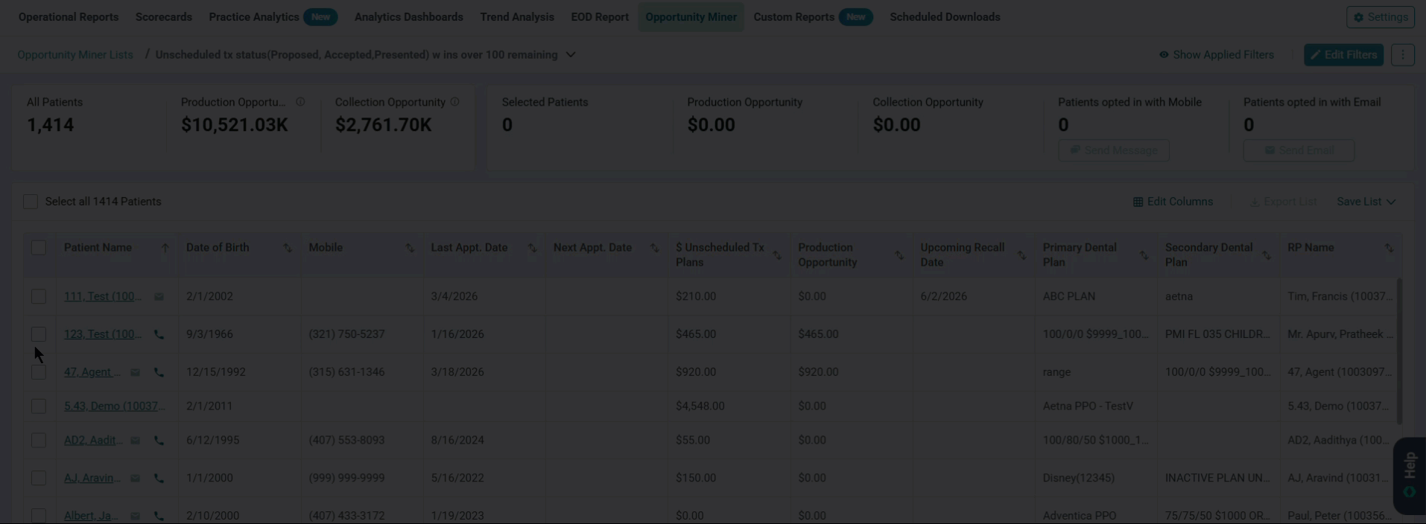Sort the Upcoming Recall Date column
Image resolution: width=1426 pixels, height=524 pixels.
tap(1021, 255)
